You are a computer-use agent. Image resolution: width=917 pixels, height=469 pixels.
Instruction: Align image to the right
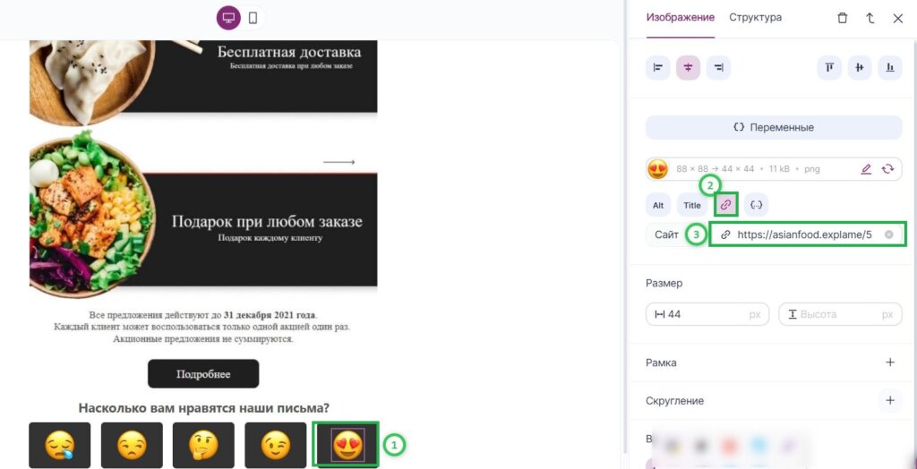(x=719, y=68)
